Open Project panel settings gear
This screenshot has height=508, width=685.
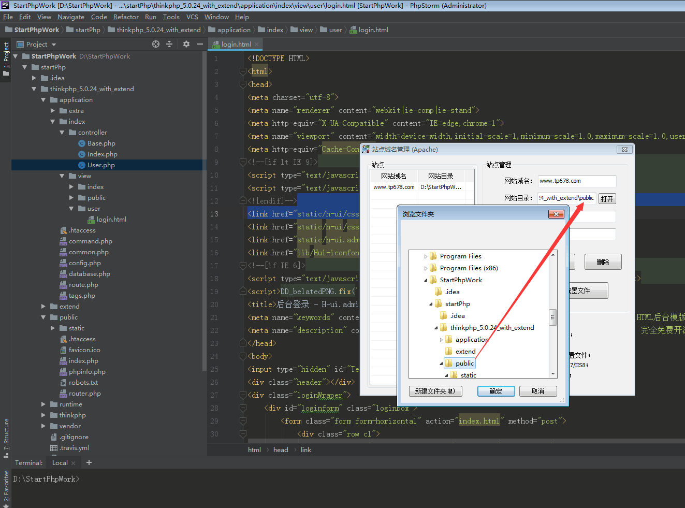tap(186, 45)
